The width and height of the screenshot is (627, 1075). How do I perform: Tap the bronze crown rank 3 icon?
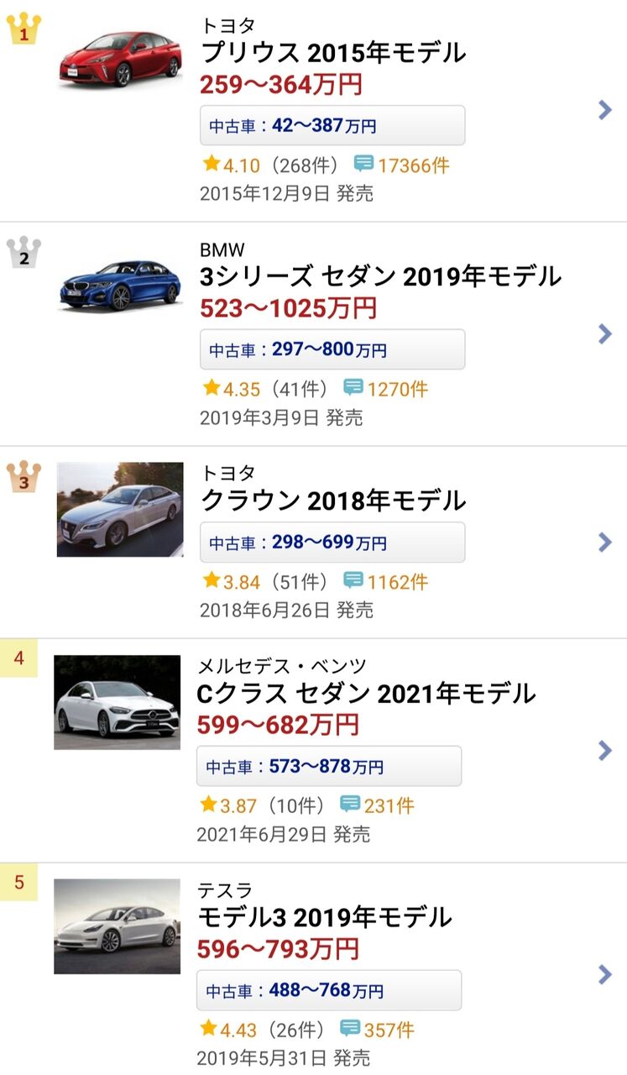point(24,477)
